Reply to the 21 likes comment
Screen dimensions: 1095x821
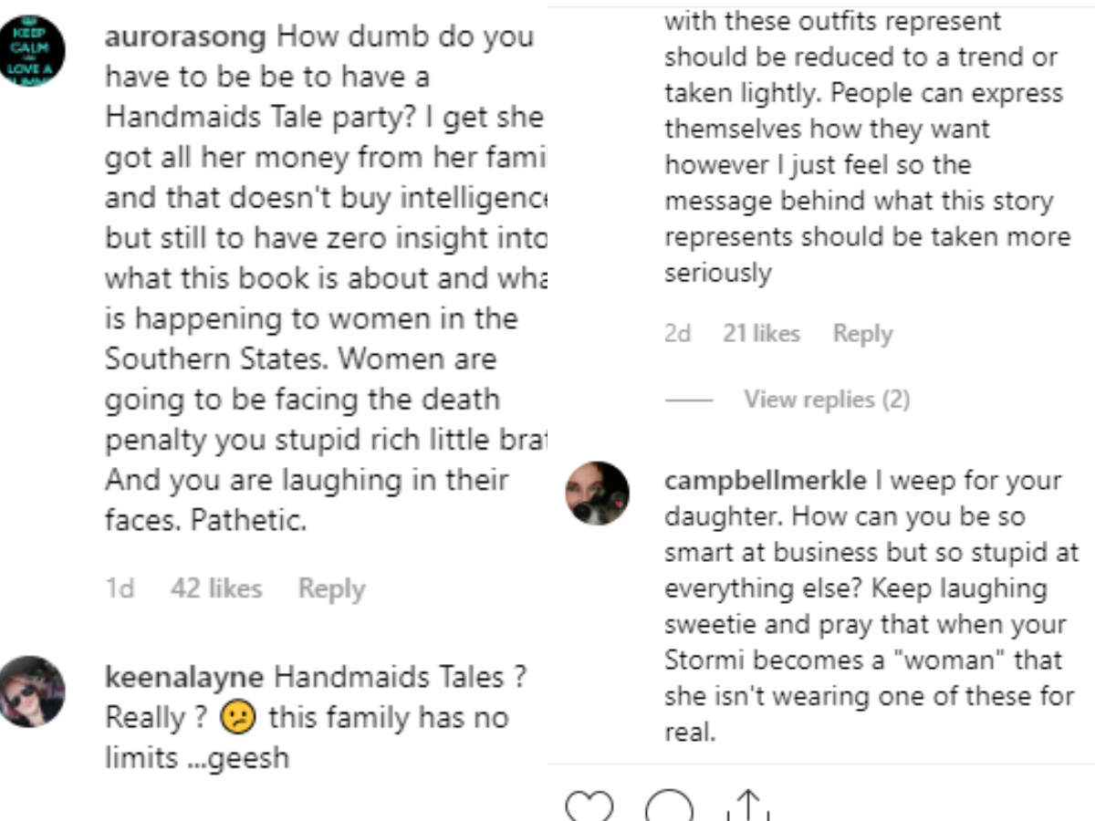click(862, 334)
